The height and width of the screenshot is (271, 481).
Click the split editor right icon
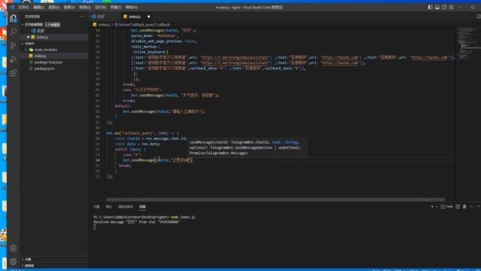coord(478,17)
